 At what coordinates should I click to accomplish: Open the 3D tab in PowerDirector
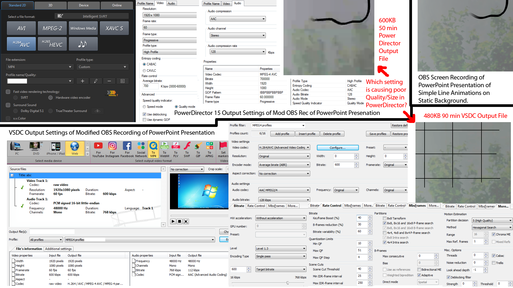[50, 5]
